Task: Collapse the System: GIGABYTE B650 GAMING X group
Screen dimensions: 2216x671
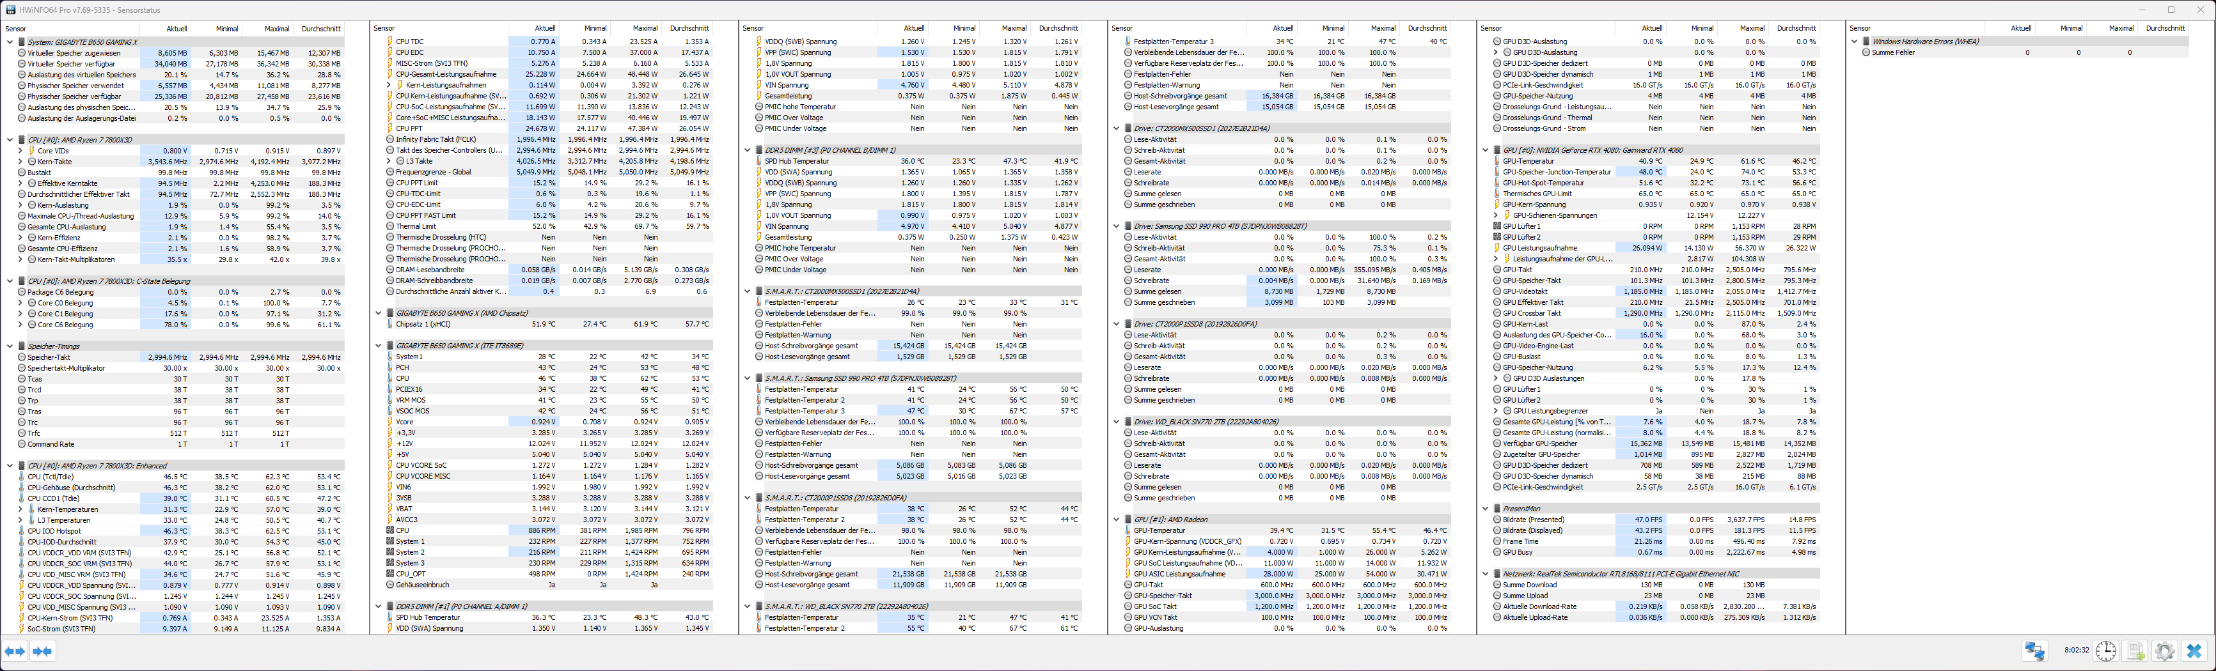Action: (10, 42)
